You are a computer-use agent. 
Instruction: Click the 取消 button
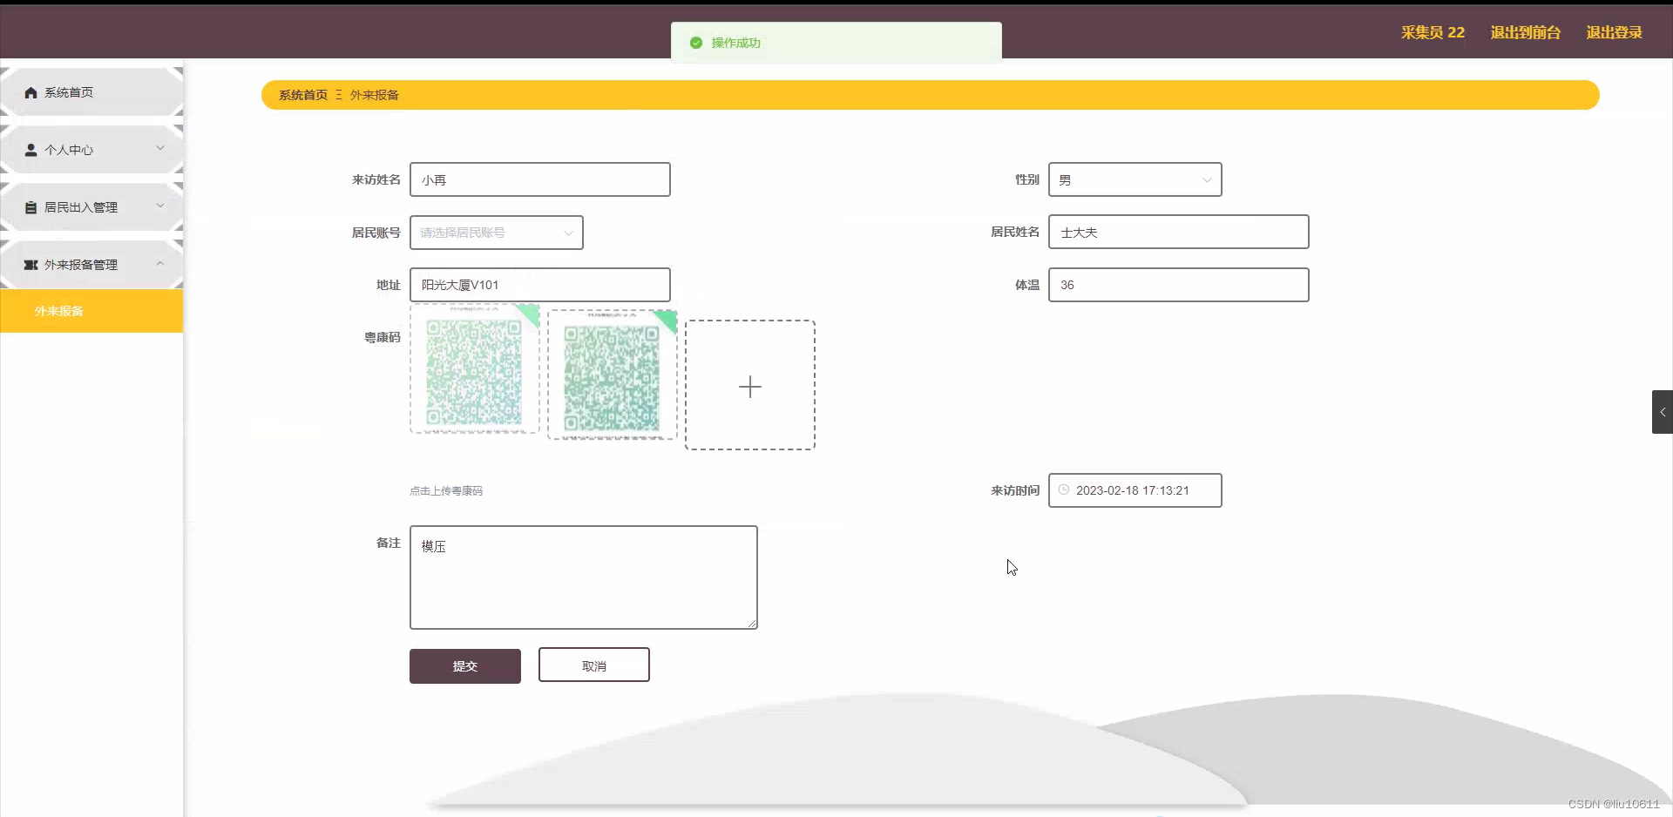click(x=594, y=665)
